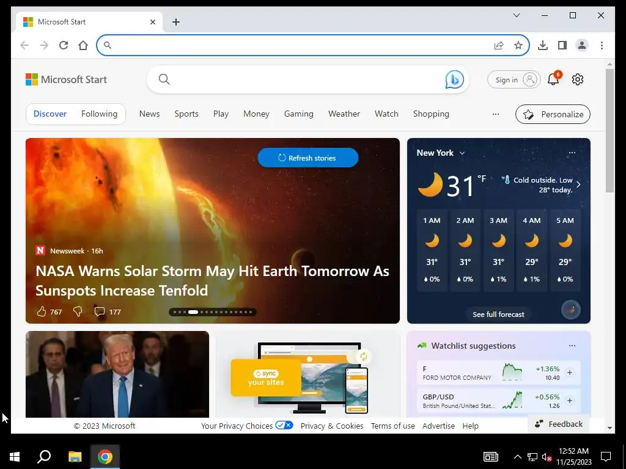626x469 pixels.
Task: Switch to the Discover tab
Action: [x=50, y=114]
